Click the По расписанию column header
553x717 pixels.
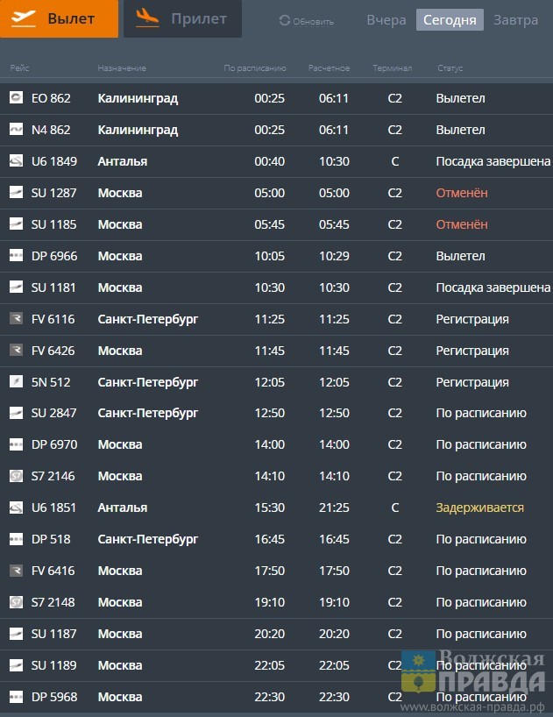pos(255,68)
